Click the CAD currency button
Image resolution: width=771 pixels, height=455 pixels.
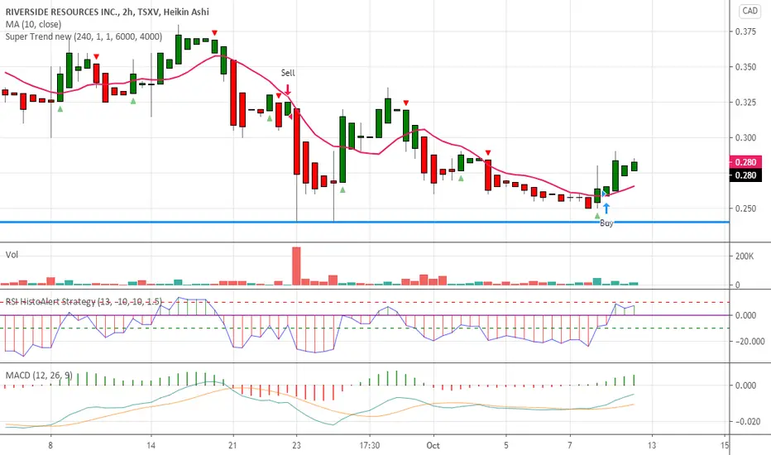pos(749,11)
